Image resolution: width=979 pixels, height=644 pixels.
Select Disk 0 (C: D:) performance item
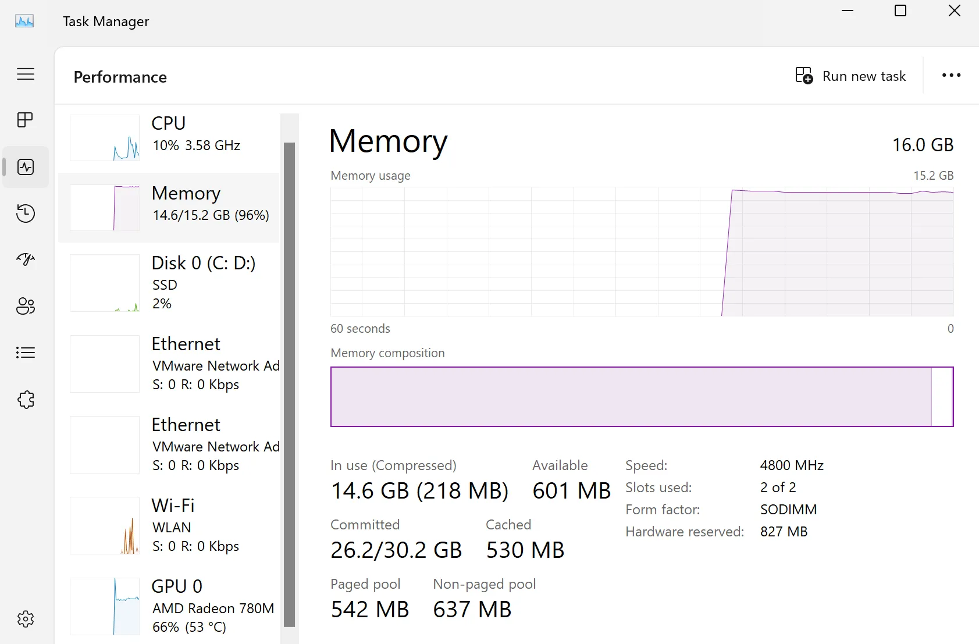(169, 283)
